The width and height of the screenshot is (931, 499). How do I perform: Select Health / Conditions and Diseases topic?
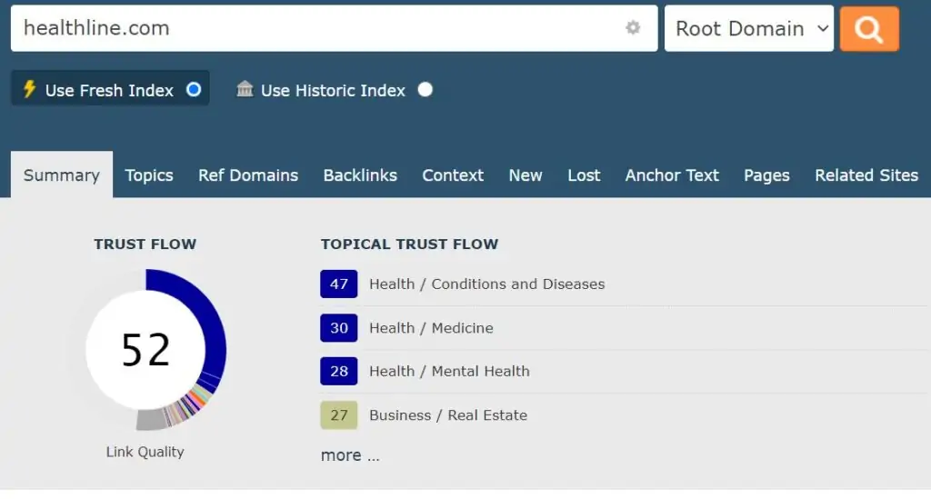point(487,284)
